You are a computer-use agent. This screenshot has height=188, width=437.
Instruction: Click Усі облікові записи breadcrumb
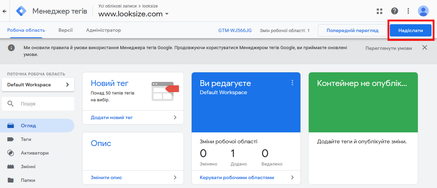click(117, 6)
